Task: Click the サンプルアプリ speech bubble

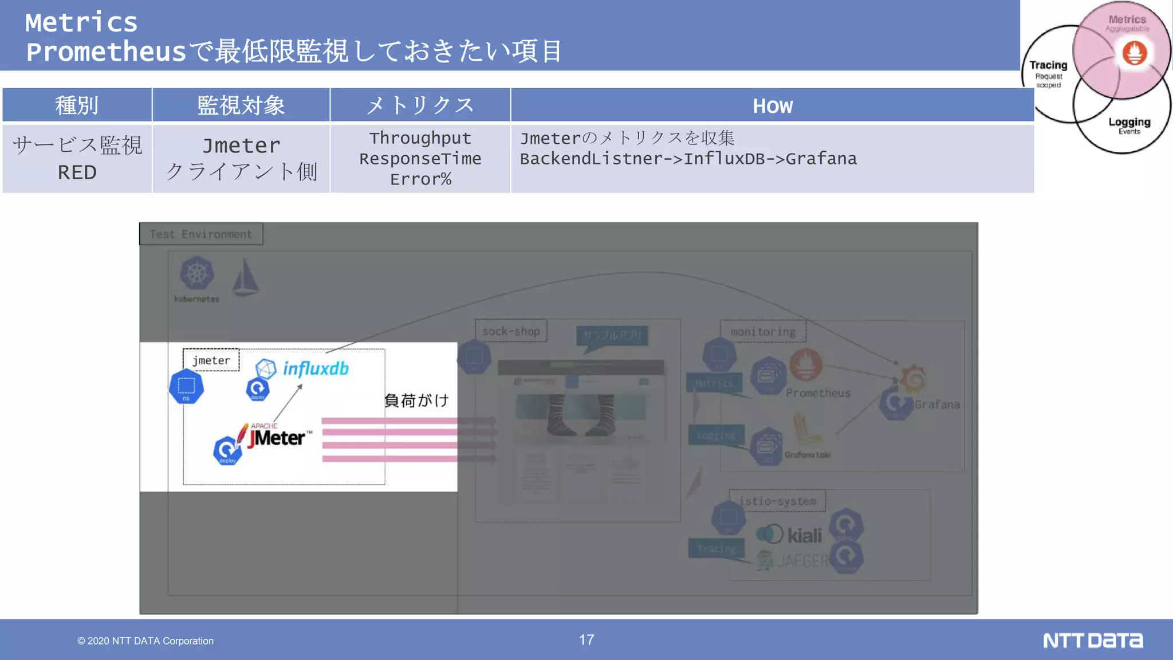Action: tap(612, 336)
